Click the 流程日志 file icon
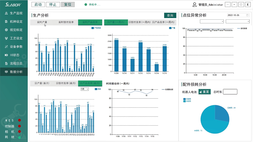Viewport: 253px width, 142px height. tap(6, 63)
